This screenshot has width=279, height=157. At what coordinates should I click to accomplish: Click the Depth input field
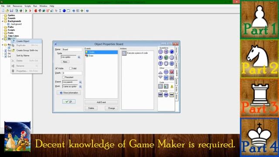[72, 73]
